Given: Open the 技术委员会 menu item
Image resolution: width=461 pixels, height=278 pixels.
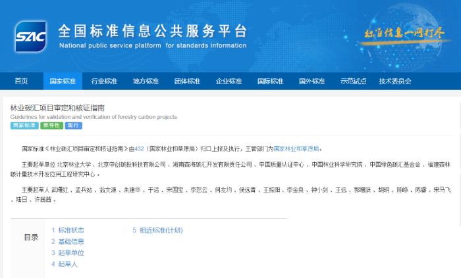Looking at the screenshot, I should coord(395,81).
